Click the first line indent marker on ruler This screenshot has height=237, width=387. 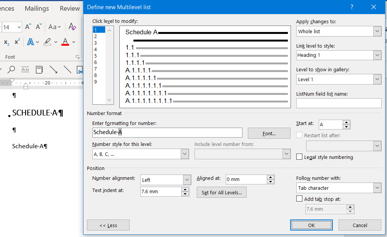point(12,80)
